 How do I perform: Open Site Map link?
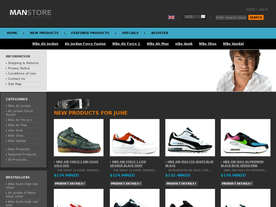[15, 84]
